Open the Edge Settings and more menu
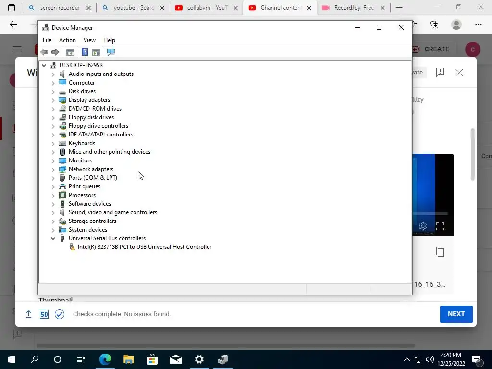This screenshot has height=369, width=492. [478, 25]
